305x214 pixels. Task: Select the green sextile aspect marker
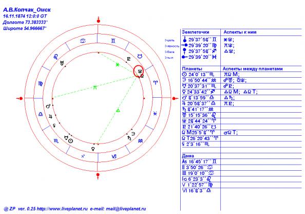(117, 64)
